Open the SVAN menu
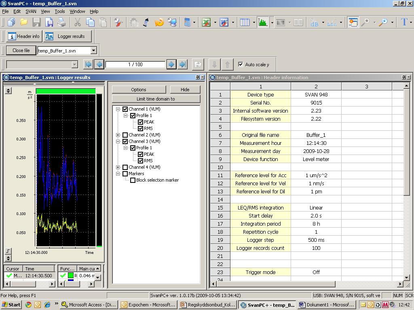Screen dimensions: 414x310 [31, 11]
